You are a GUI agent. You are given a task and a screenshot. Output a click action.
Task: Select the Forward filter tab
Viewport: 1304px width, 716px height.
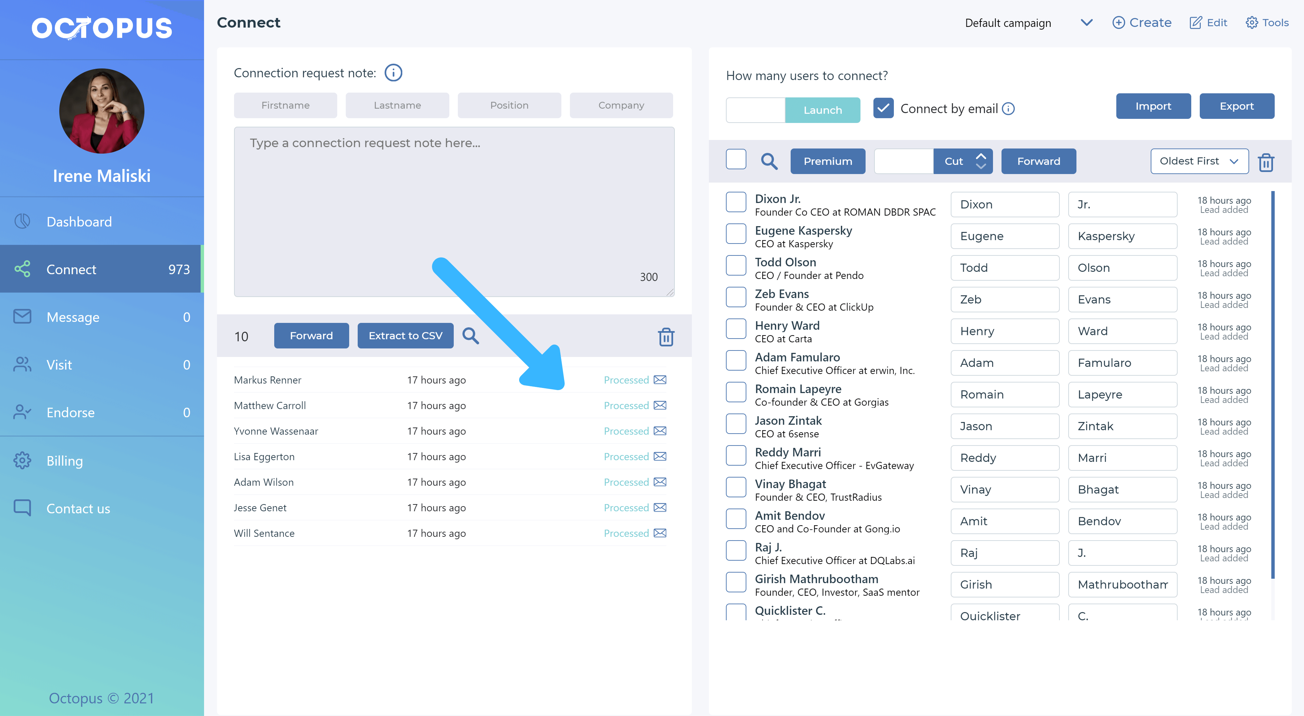pyautogui.click(x=1038, y=160)
